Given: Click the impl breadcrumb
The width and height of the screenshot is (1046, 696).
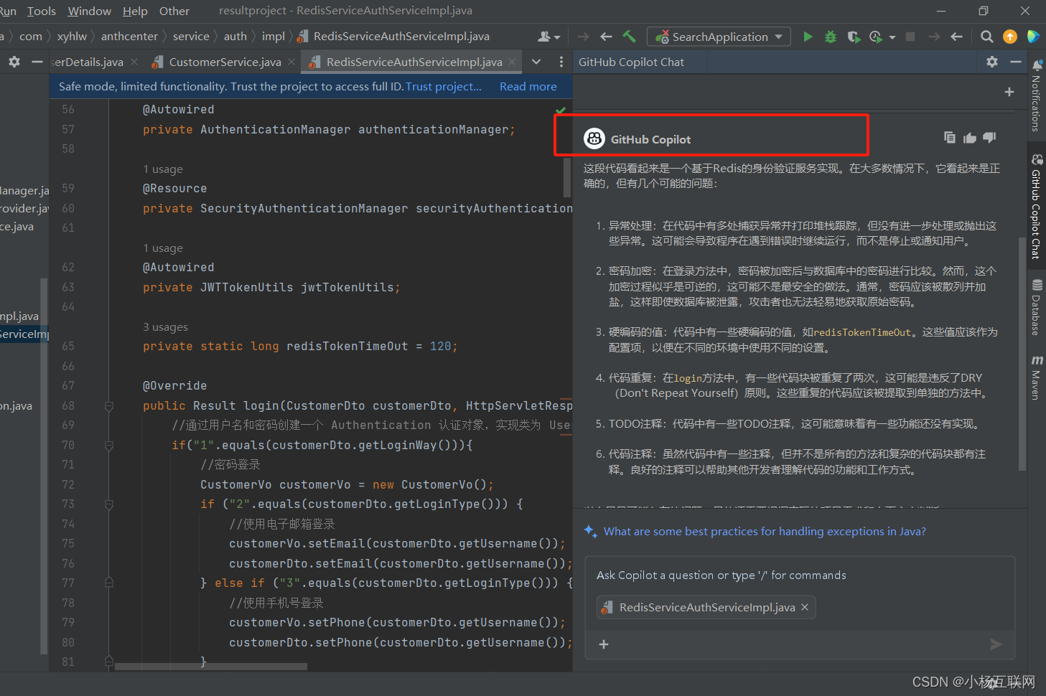Looking at the screenshot, I should (x=273, y=37).
